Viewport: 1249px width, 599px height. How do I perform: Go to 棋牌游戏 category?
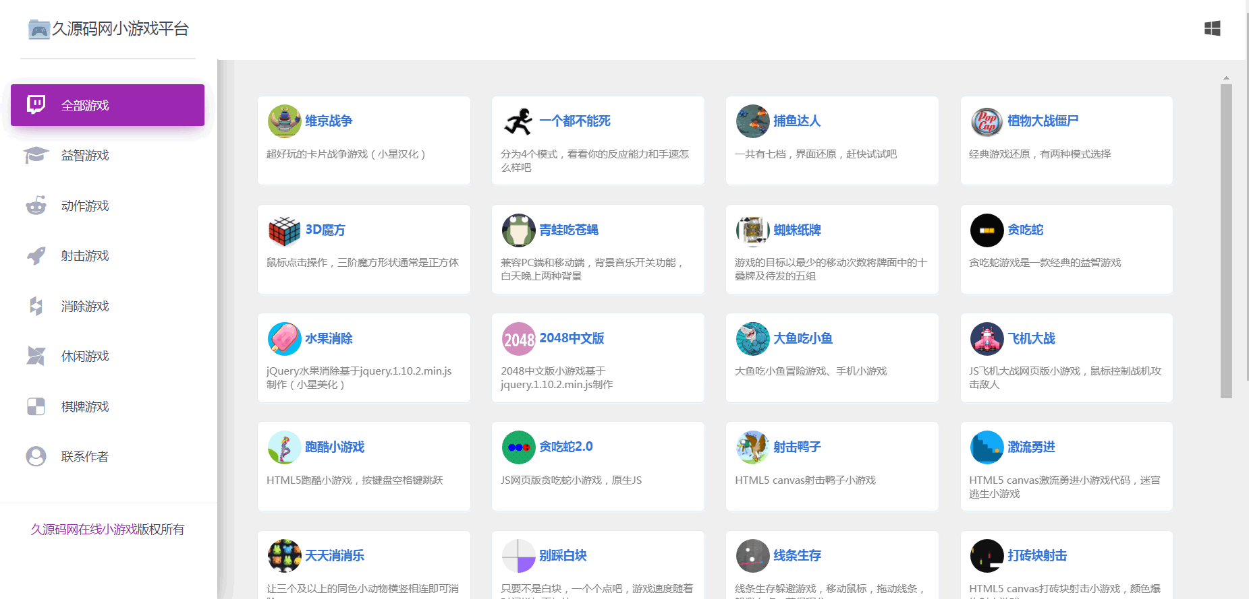(x=85, y=407)
